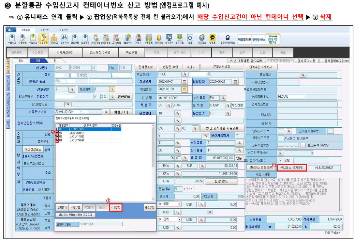Click the lookup icon next to 특송업체
This screenshot has height=241, width=355.
tap(303, 75)
